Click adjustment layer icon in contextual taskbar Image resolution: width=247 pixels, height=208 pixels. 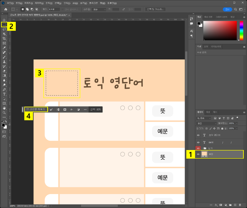point(78,110)
